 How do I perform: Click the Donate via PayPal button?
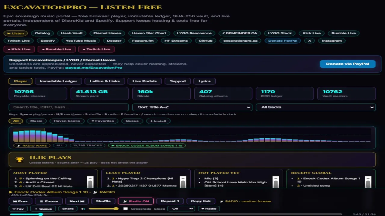click(x=347, y=64)
